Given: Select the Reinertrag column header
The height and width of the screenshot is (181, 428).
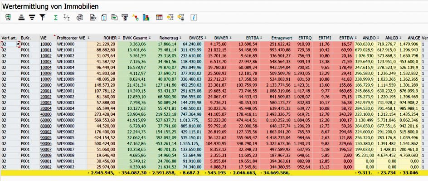Looking at the screenshot, I should 164,38.
